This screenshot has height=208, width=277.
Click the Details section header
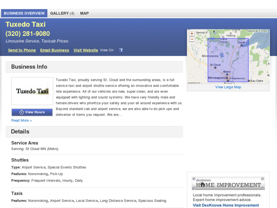(x=94, y=132)
